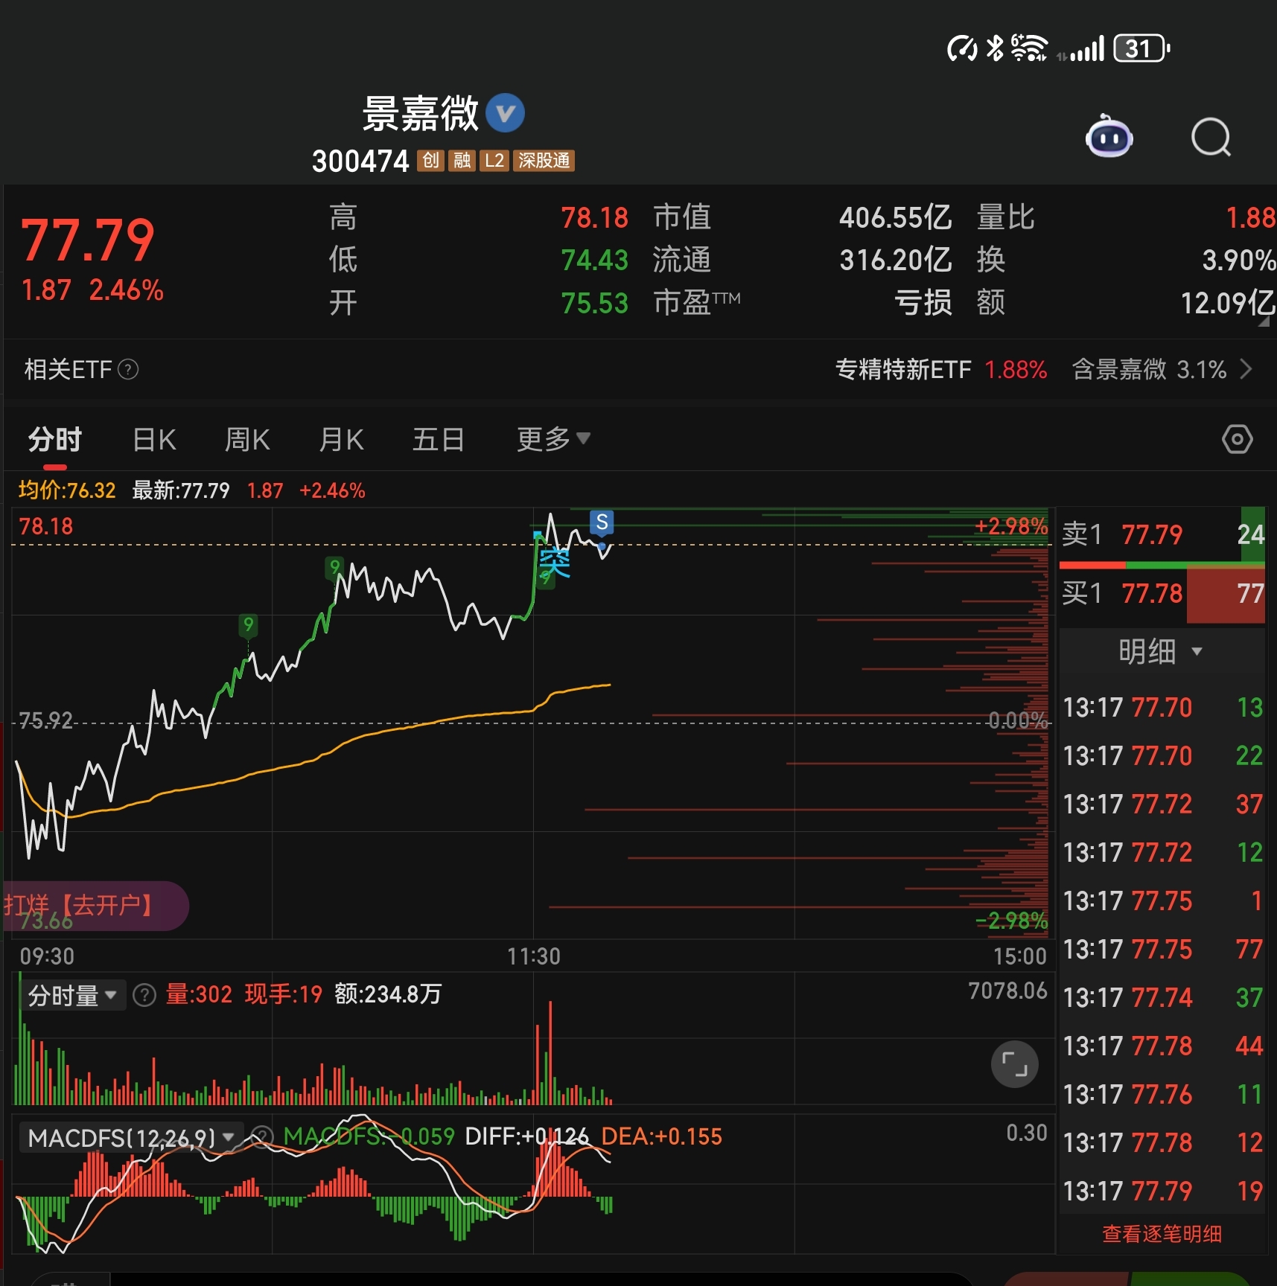
Task: Tap the 含景嘉微 3.1% holding text
Action: pos(1149,369)
